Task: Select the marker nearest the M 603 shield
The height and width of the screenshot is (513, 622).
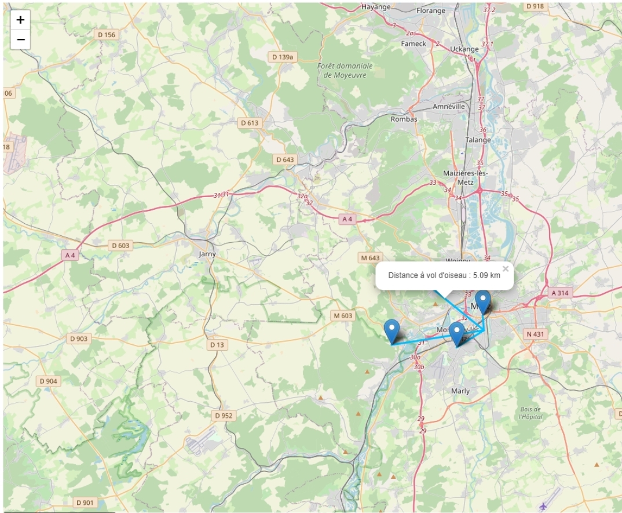Action: [x=392, y=332]
